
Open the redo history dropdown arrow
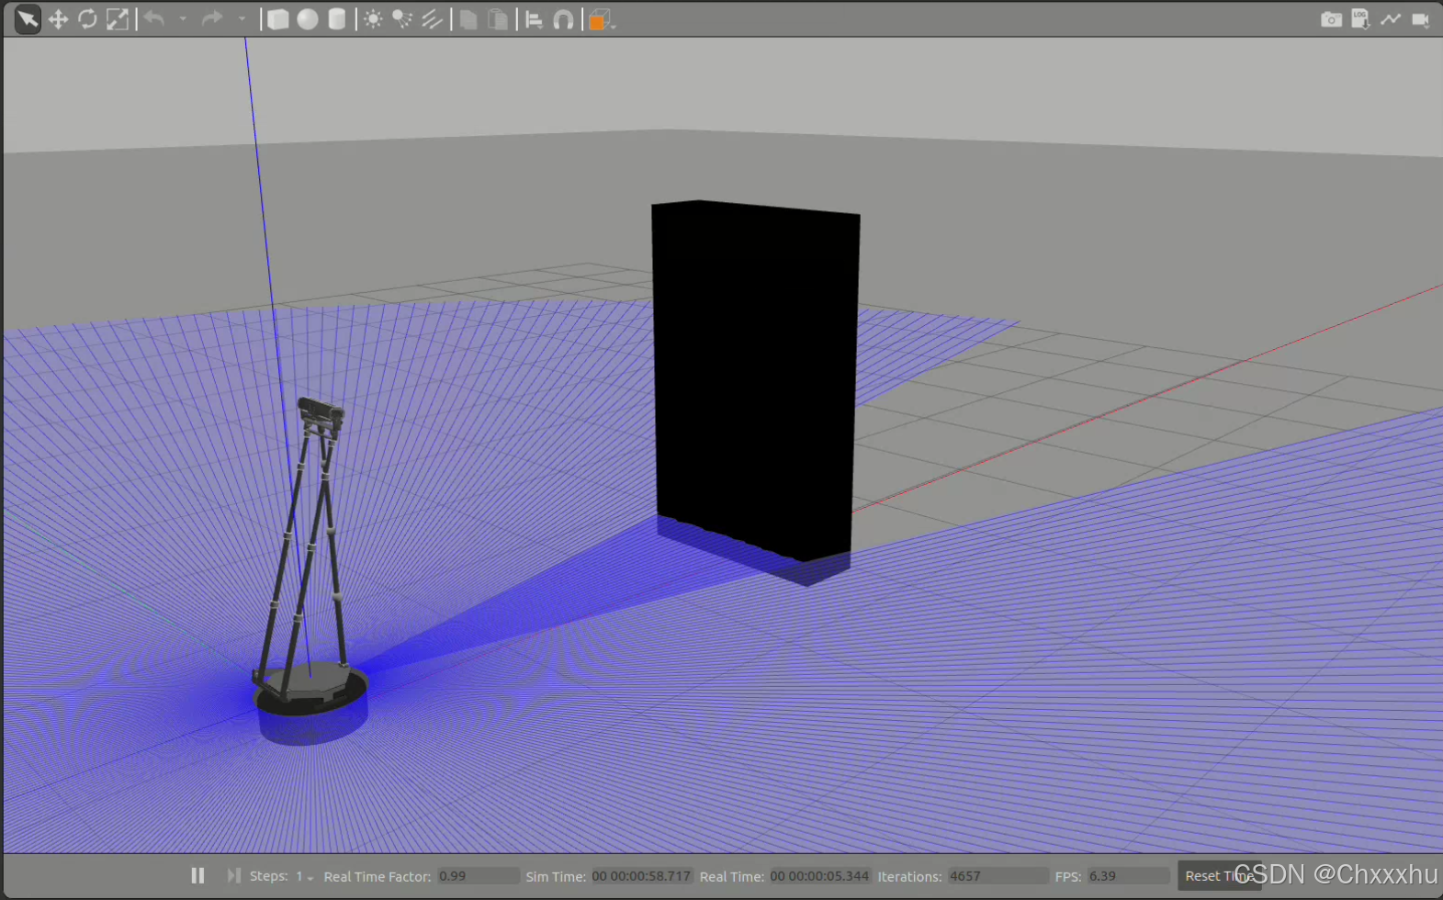tap(242, 19)
